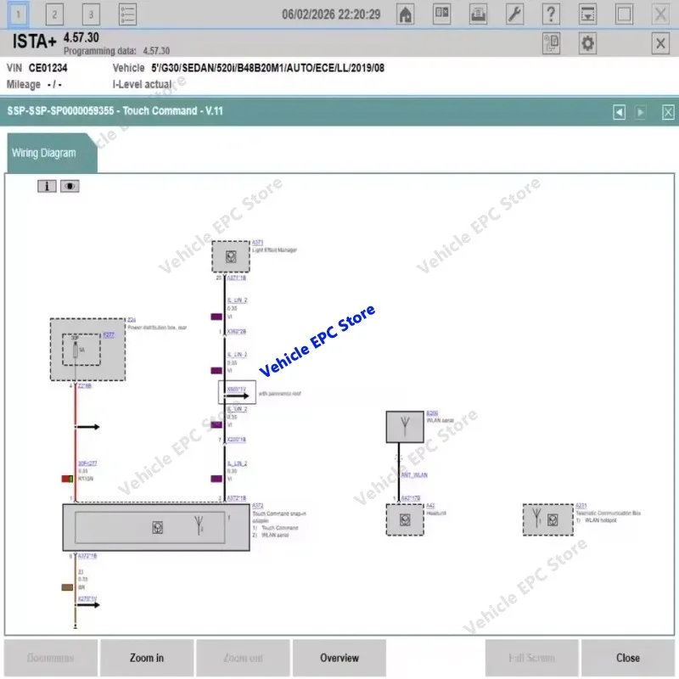Viewport: 679px width, 679px height.
Task: Click the timestamp 06/02/2026 22:20:29
Action: [x=331, y=14]
